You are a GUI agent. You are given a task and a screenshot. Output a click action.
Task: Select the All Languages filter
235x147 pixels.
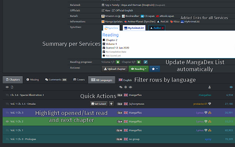click(102, 80)
